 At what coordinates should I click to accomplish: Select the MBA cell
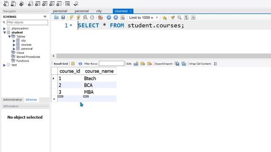point(100,92)
